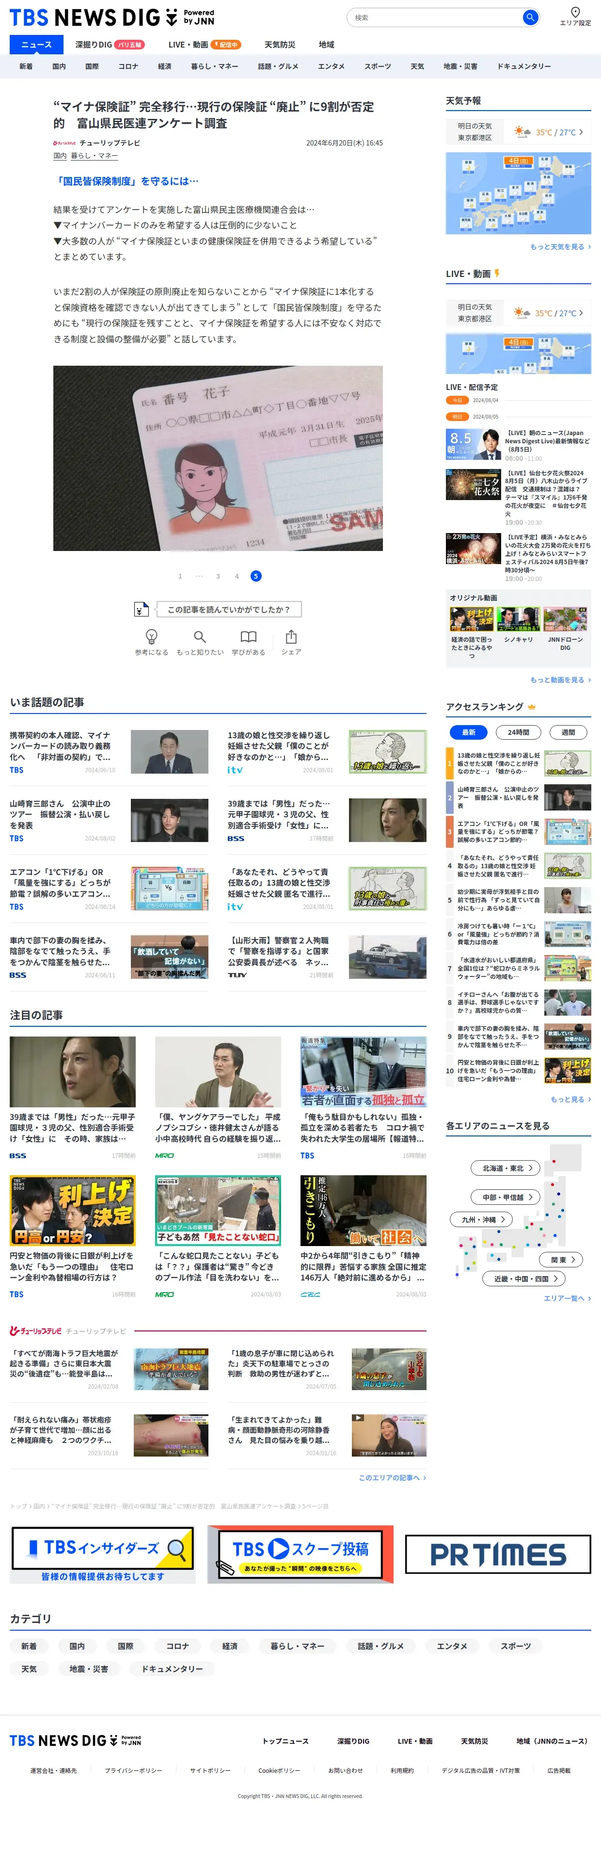Click もっと天気を見る link
This screenshot has width=601, height=1864.
560,247
